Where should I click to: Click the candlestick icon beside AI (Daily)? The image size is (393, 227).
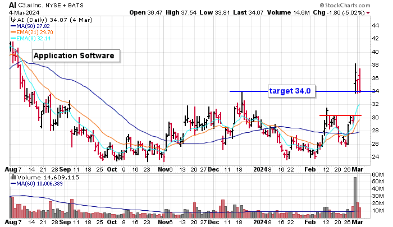click(13, 20)
